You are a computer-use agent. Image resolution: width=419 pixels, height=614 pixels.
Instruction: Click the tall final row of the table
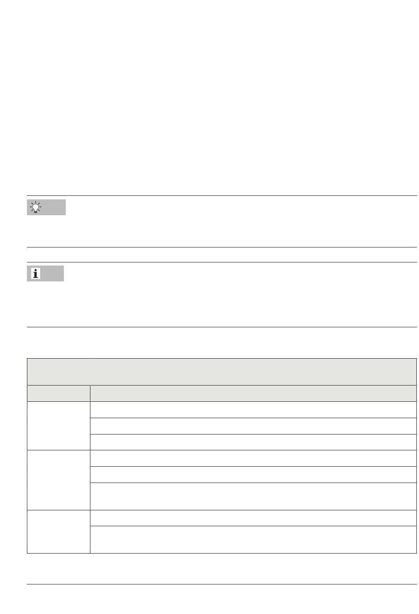click(253, 539)
